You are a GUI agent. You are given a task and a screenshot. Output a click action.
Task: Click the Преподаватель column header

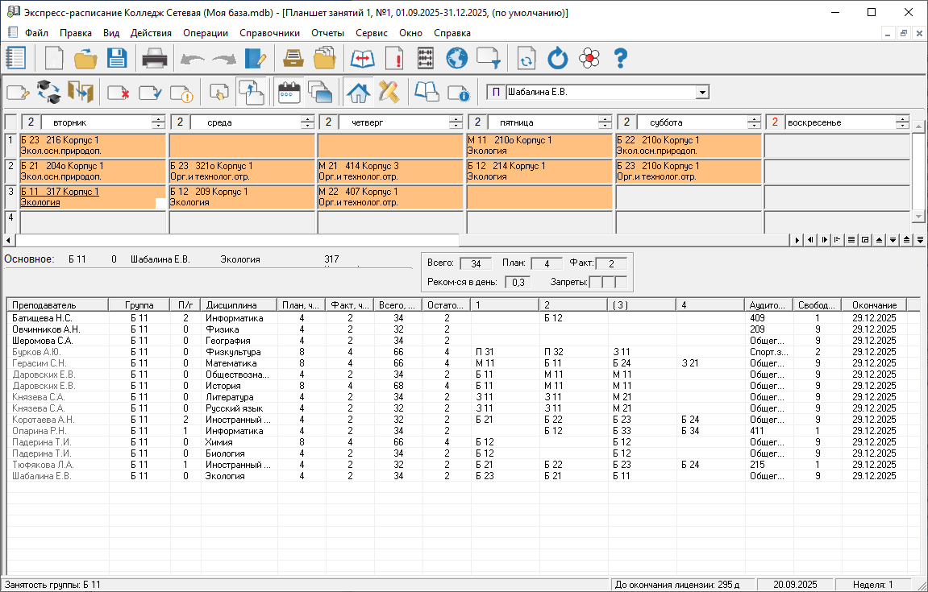(58, 305)
